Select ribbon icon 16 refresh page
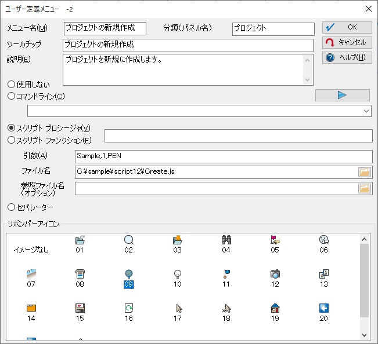This screenshot has height=344, width=378. [x=129, y=313]
